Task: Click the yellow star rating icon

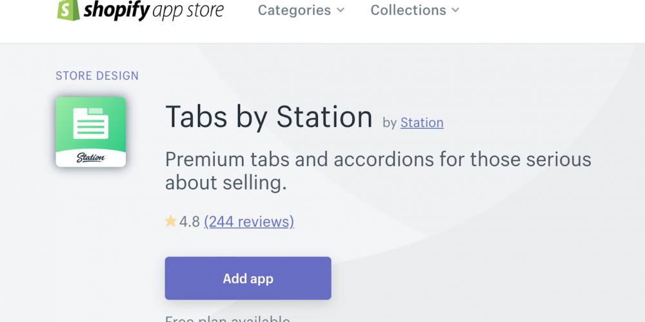Action: pos(171,222)
